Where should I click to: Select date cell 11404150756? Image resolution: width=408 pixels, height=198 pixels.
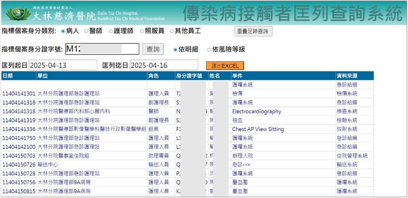(x=19, y=182)
